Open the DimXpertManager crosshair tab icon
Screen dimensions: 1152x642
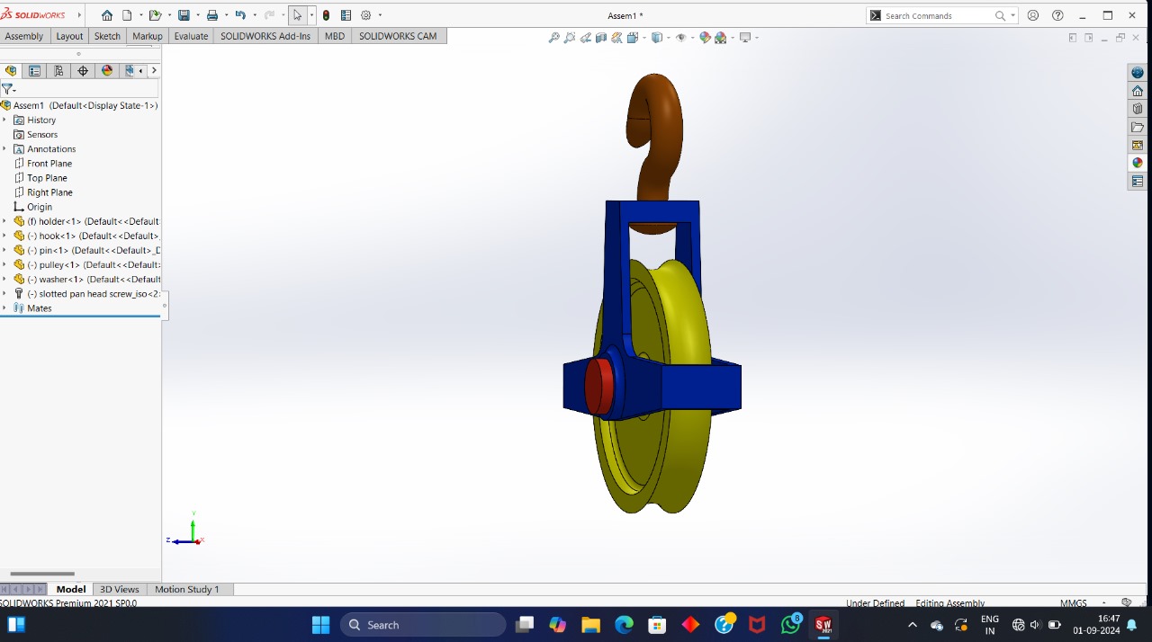coord(83,70)
